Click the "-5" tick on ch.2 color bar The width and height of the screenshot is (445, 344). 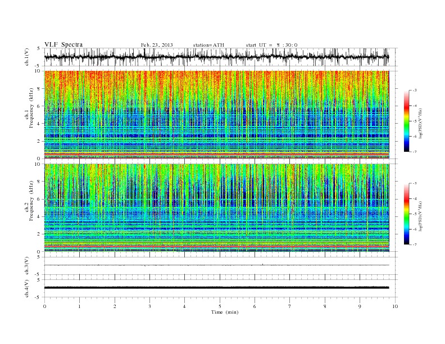415,214
